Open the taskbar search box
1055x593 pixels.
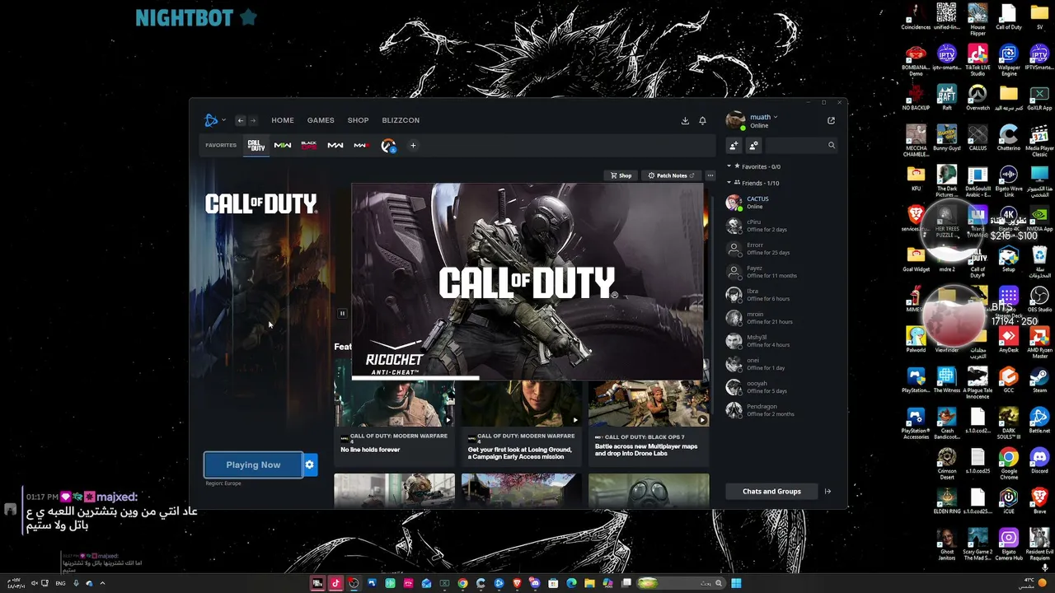coord(680,583)
